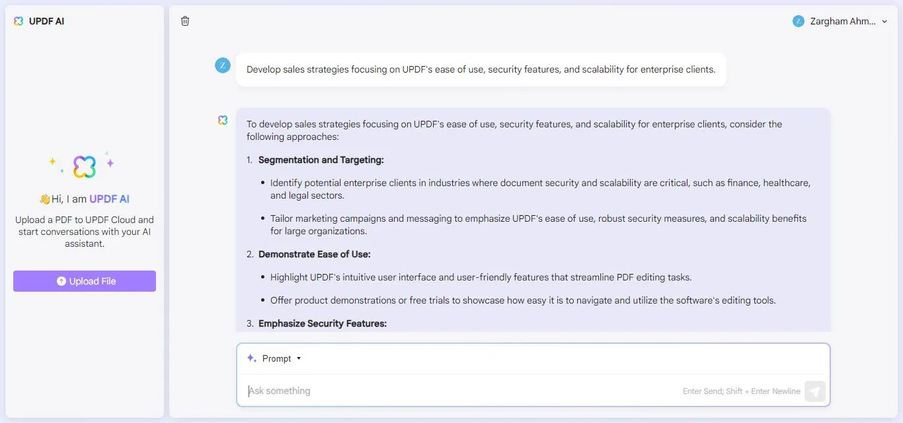
Task: Click the Demonstrate Ease of Use heading
Action: click(x=314, y=254)
